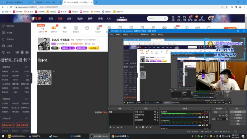247x139 pixels.
Task: Click the transition duration stepper arrows
Action: click(227, 119)
